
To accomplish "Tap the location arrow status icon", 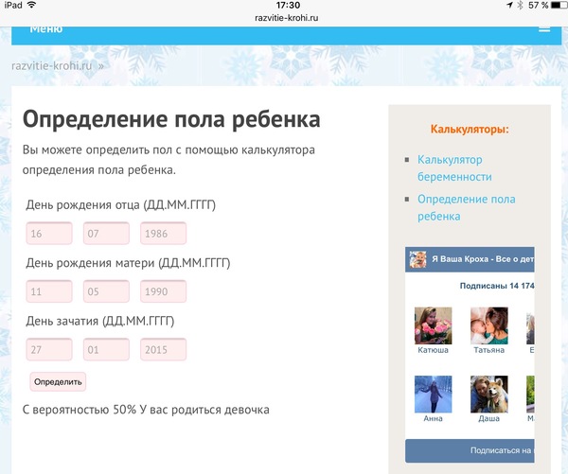I will [x=510, y=5].
